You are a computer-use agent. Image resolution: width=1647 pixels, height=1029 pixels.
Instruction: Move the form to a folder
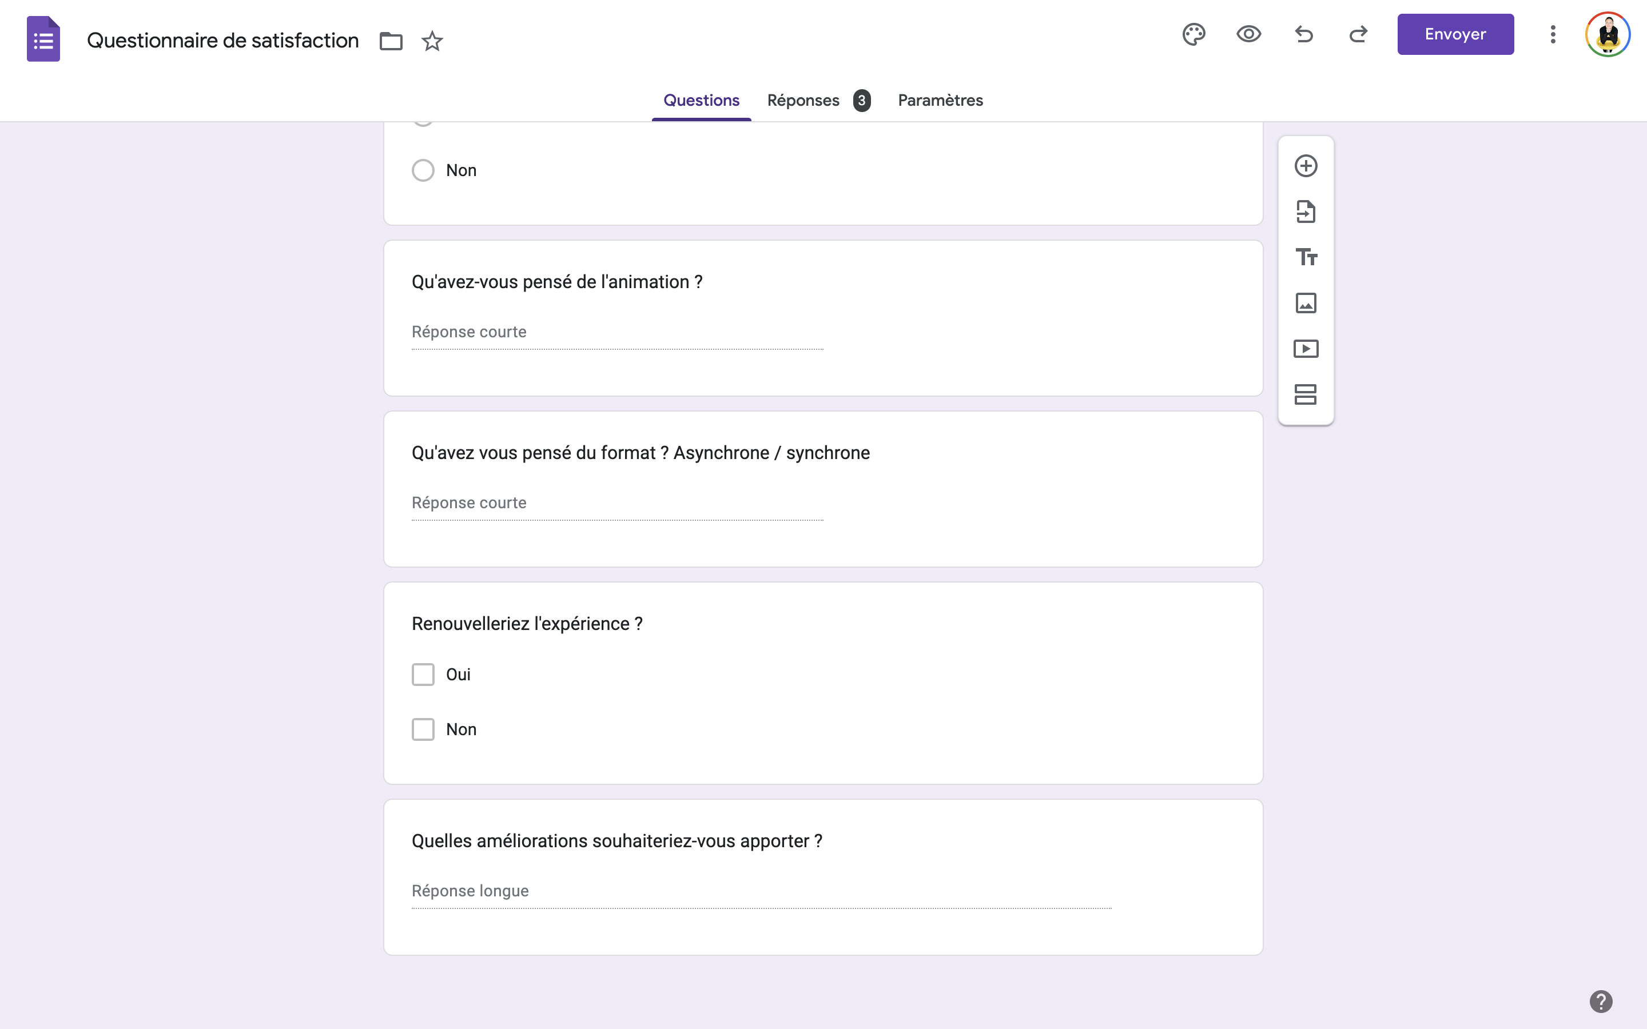pos(391,42)
